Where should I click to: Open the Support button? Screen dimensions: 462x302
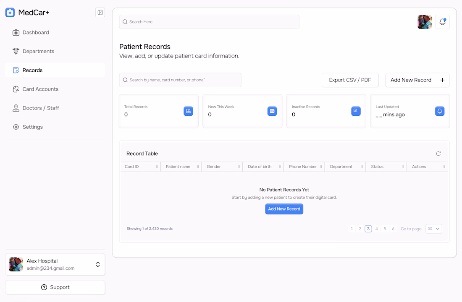[x=55, y=287]
